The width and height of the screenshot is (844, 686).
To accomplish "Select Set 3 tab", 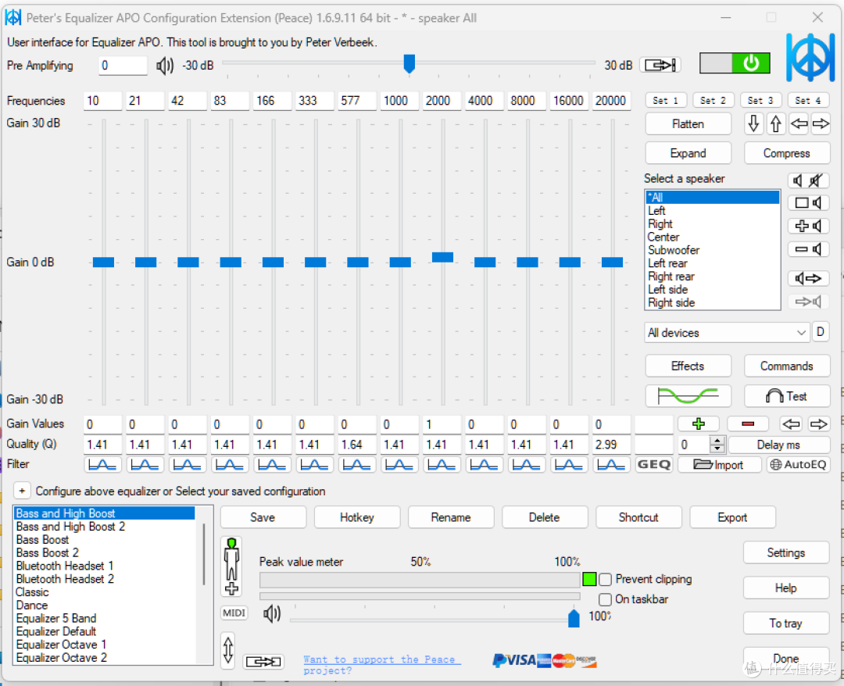I will 760,101.
